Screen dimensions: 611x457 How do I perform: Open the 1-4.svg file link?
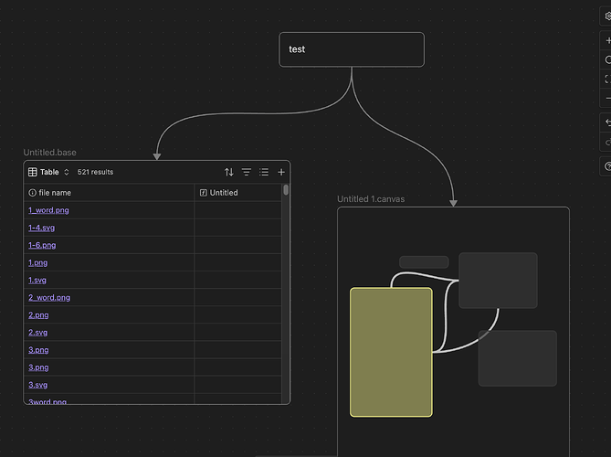pyautogui.click(x=42, y=228)
